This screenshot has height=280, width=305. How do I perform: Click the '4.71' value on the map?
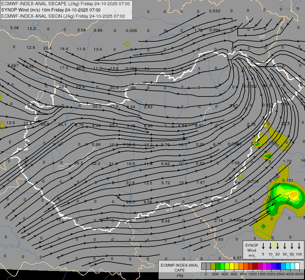(x=217, y=144)
